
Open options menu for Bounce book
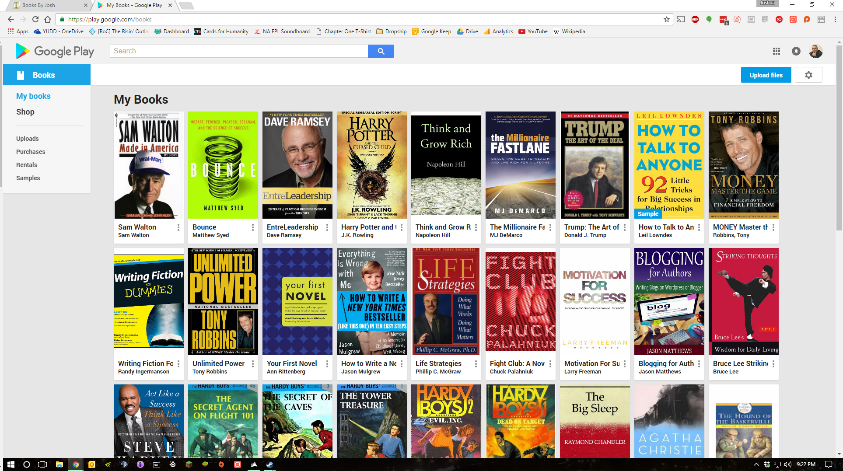coord(253,227)
